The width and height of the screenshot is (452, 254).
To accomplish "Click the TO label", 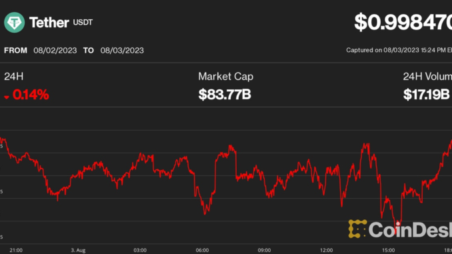I will [x=89, y=51].
